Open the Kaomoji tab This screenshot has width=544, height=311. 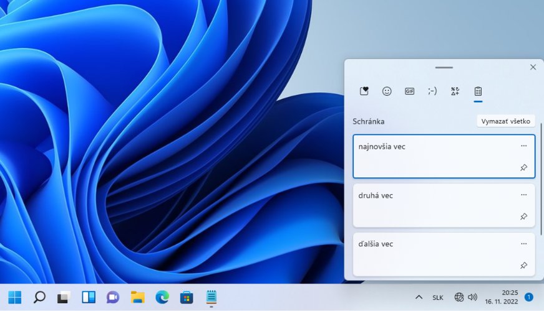coord(432,91)
